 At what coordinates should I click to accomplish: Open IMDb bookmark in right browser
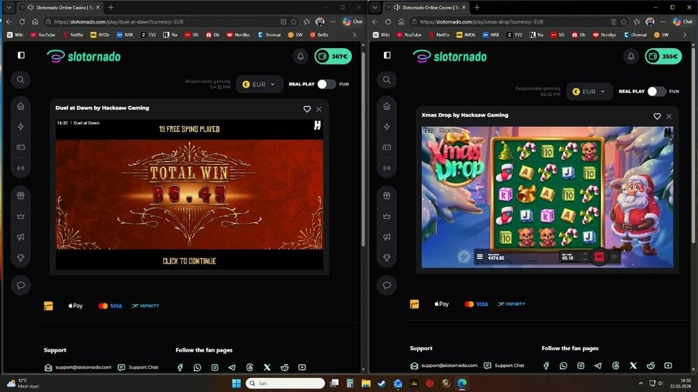pos(466,35)
